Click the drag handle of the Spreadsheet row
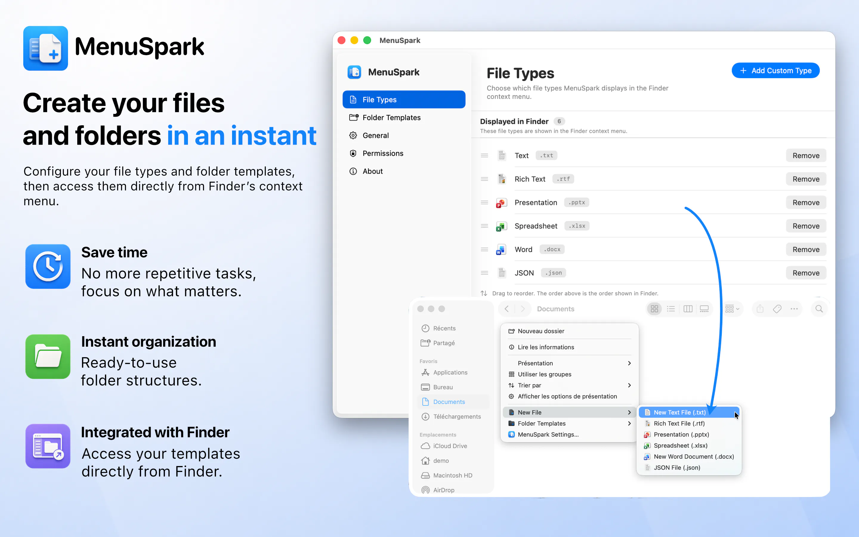Image resolution: width=859 pixels, height=537 pixels. click(484, 226)
